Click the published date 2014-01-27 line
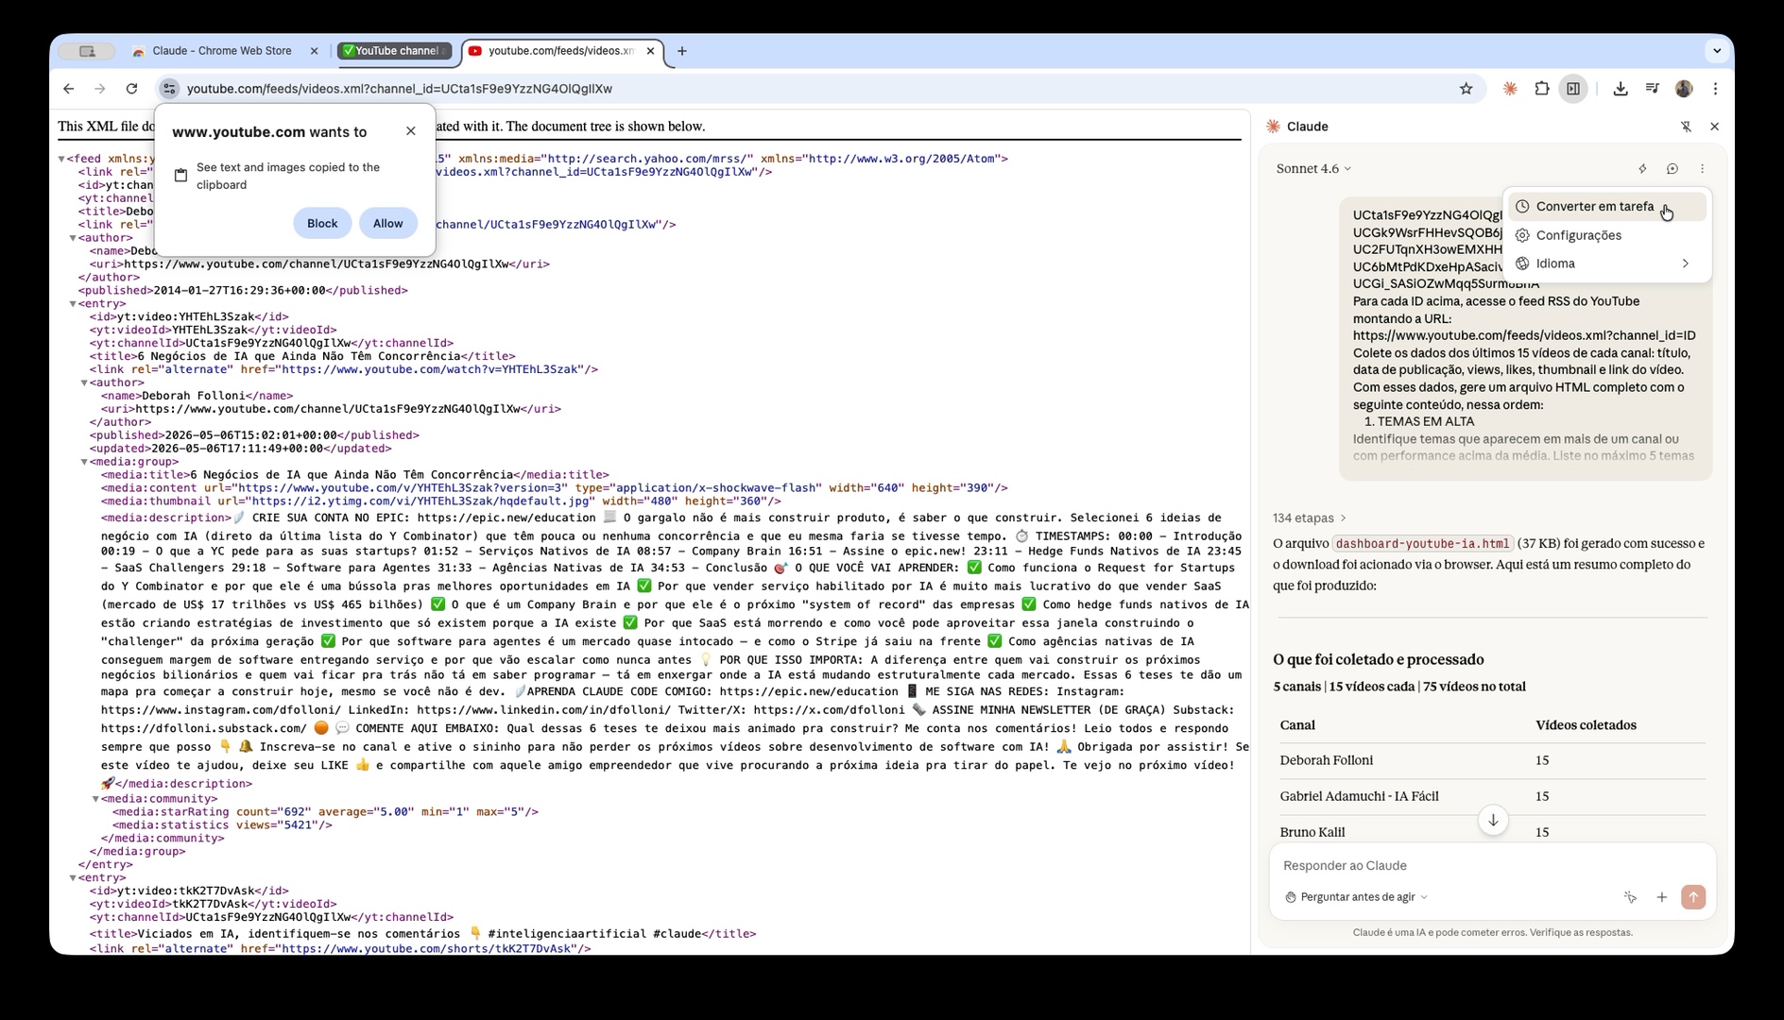 coord(243,291)
